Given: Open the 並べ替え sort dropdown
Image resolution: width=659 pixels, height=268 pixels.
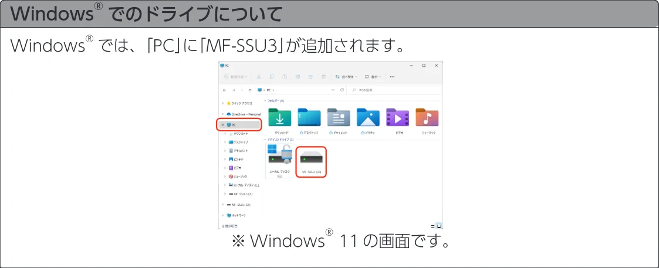Looking at the screenshot, I should point(346,77).
